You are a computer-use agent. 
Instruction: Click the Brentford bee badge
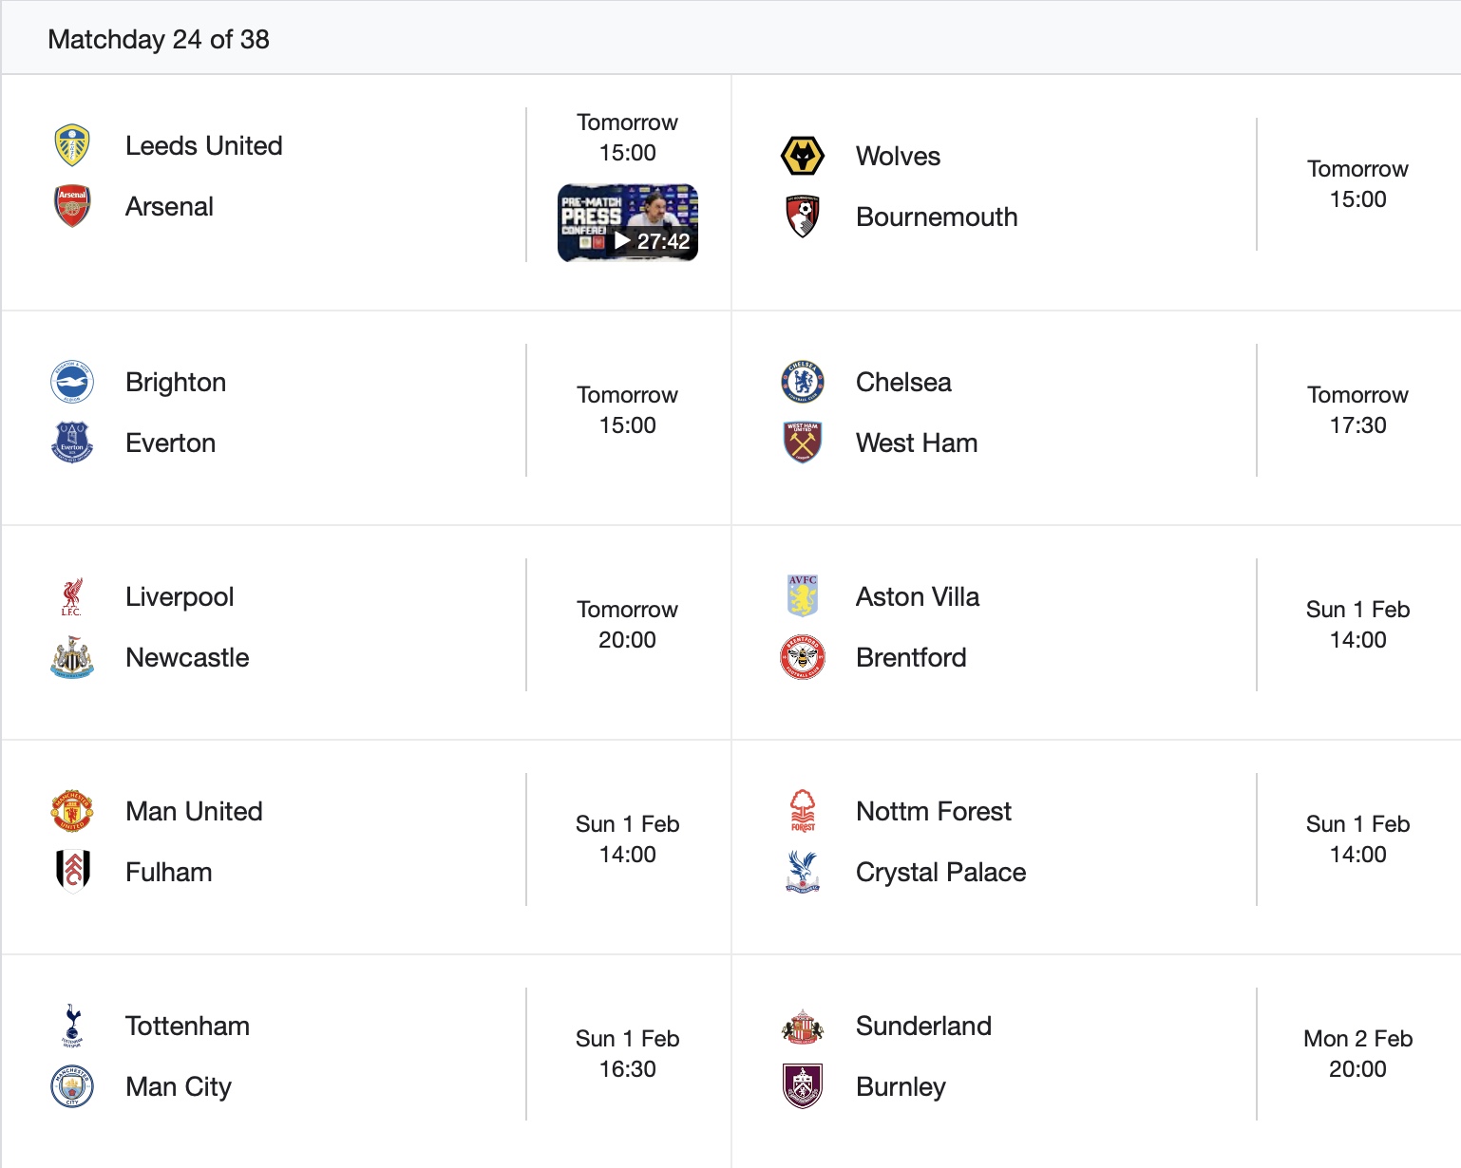pyautogui.click(x=803, y=657)
